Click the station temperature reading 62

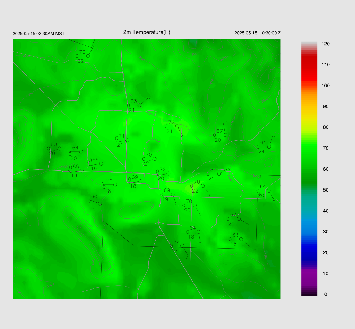coord(176,242)
